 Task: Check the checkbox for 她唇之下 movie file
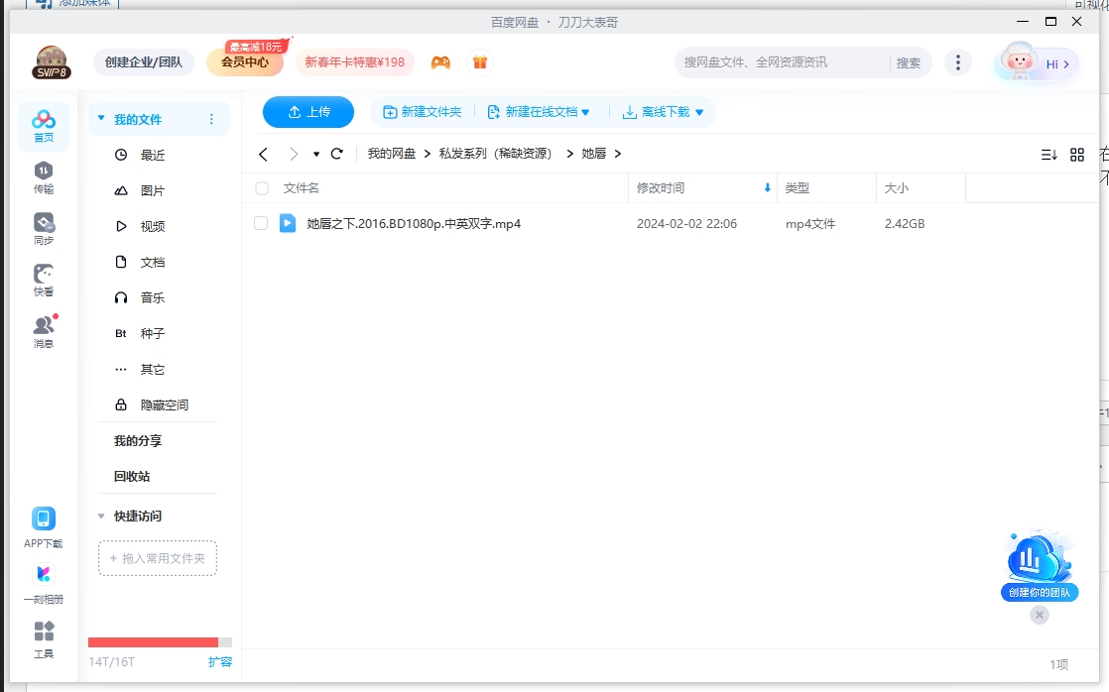[x=264, y=223]
